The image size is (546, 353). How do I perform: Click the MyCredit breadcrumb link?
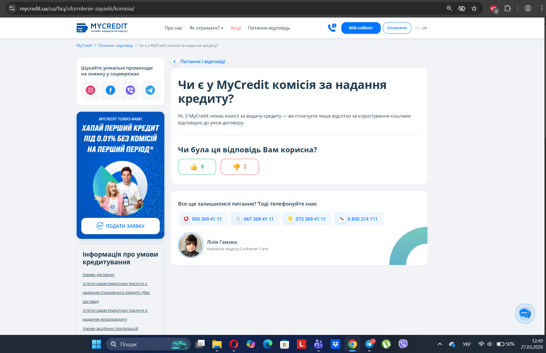point(84,46)
